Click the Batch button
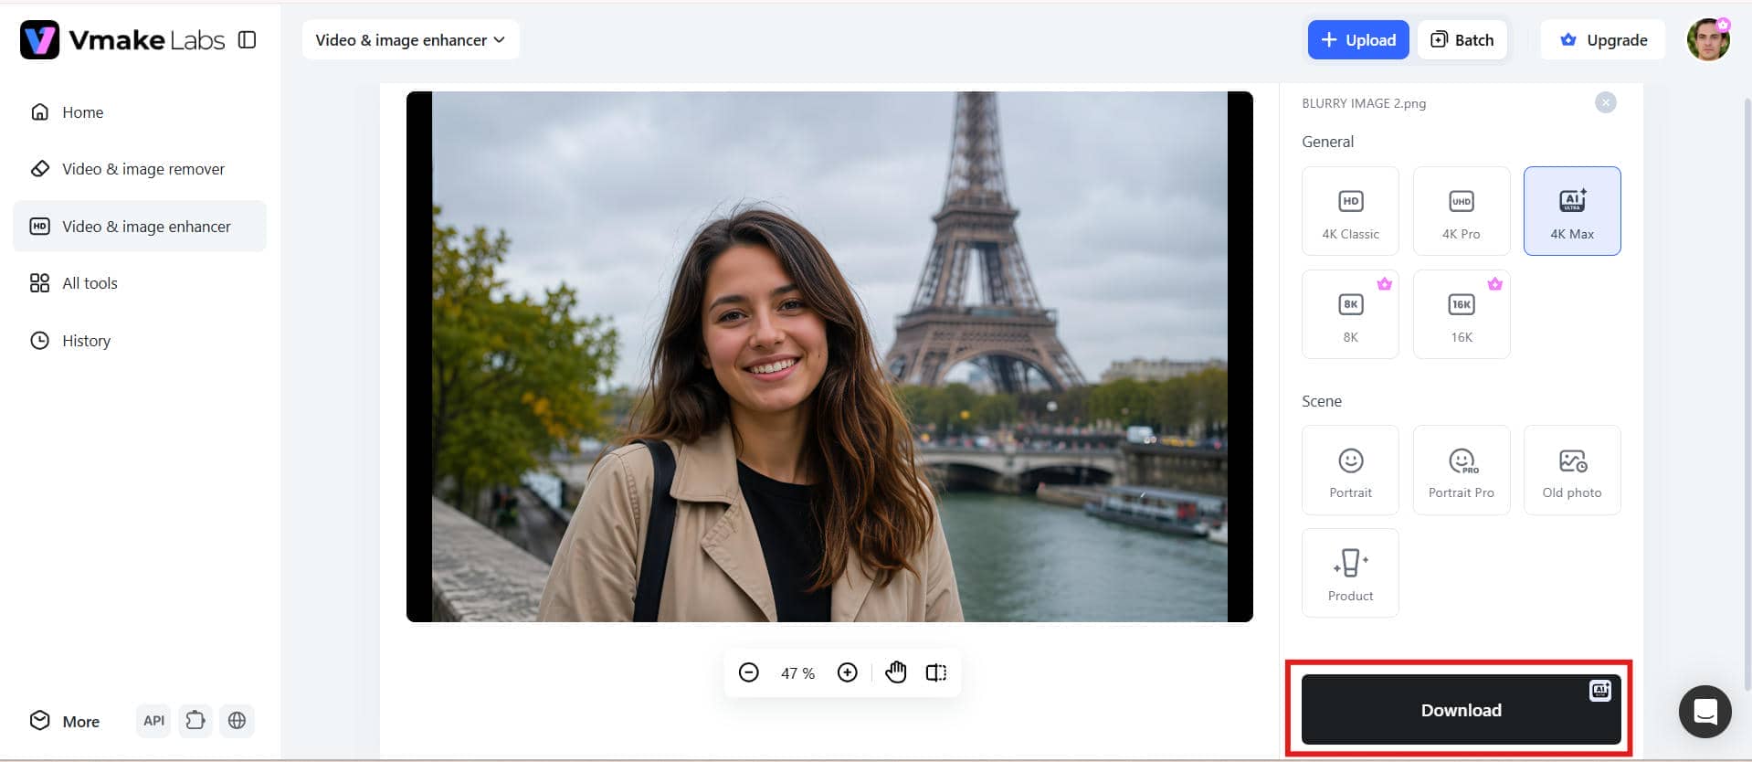This screenshot has height=762, width=1752. click(1462, 40)
